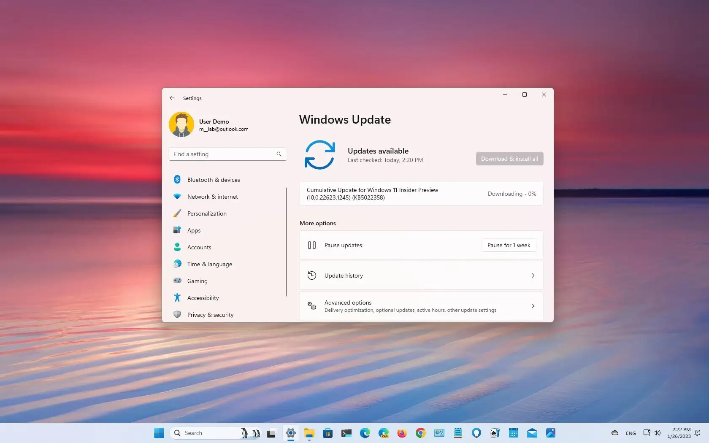
Task: Click the ENG language indicator
Action: (631, 433)
